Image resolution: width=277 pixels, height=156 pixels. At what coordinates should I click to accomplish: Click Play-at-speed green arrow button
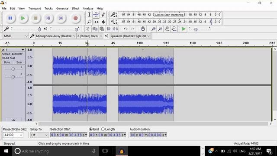tap(184, 29)
